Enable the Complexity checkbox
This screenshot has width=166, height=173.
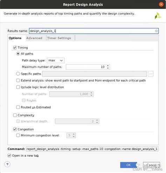coord(15,115)
